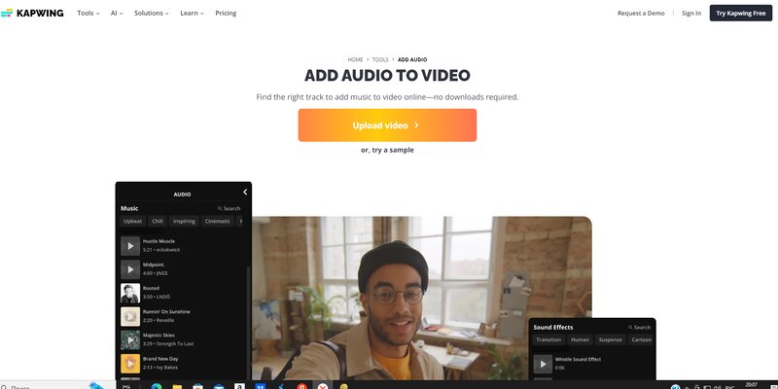Click the Sound Effects Search field
Viewport: 778px width, 389px height.
[x=639, y=328]
